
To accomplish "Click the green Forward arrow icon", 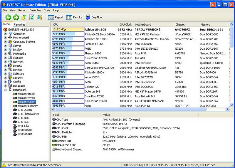I will 16,17.
